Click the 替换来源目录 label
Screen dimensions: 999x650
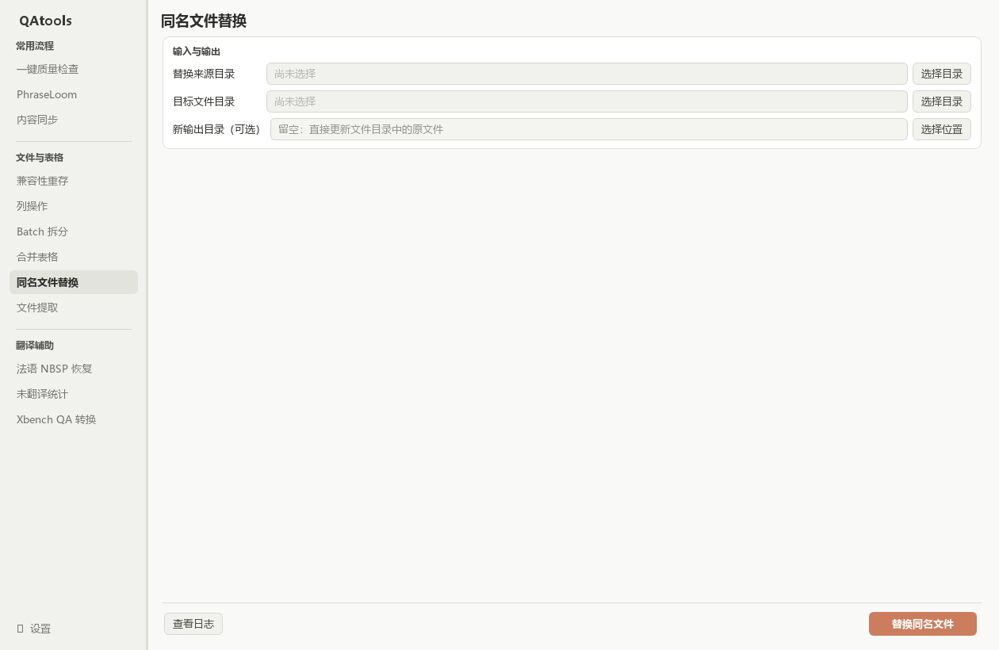tap(204, 74)
